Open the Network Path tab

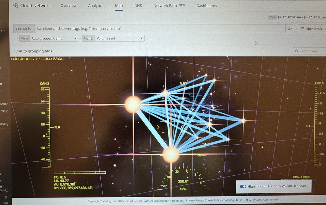tap(165, 6)
